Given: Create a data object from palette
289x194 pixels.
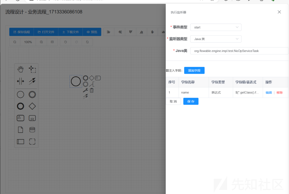Looking at the screenshot, I should (20, 130).
